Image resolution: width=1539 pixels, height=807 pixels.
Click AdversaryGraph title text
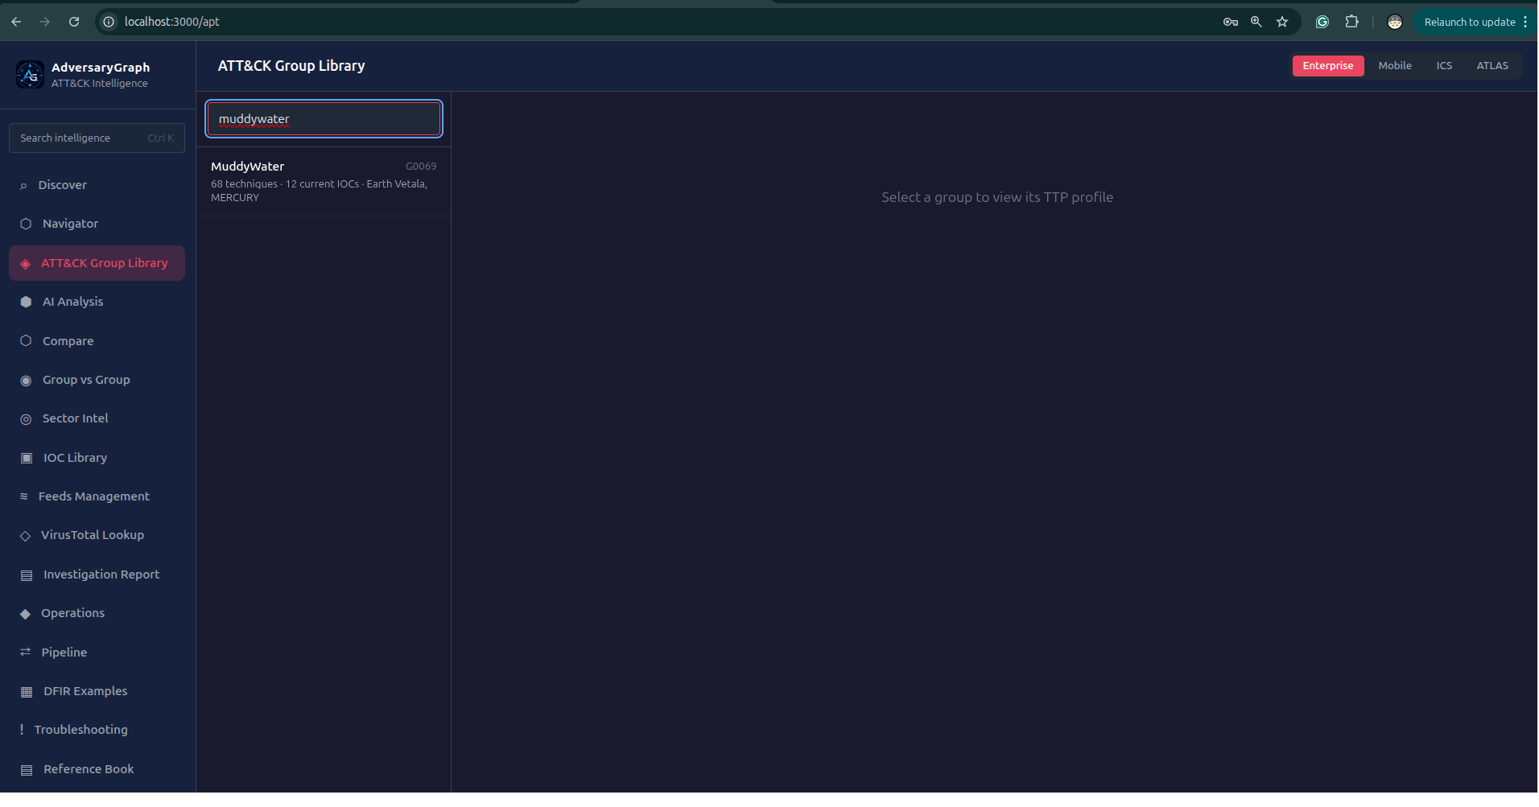click(101, 68)
